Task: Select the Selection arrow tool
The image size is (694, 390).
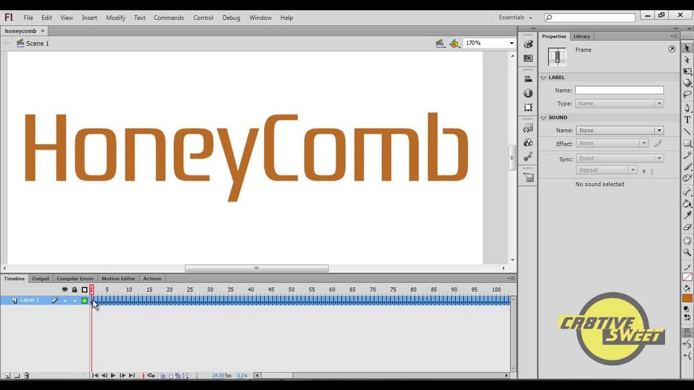Action: point(687,48)
